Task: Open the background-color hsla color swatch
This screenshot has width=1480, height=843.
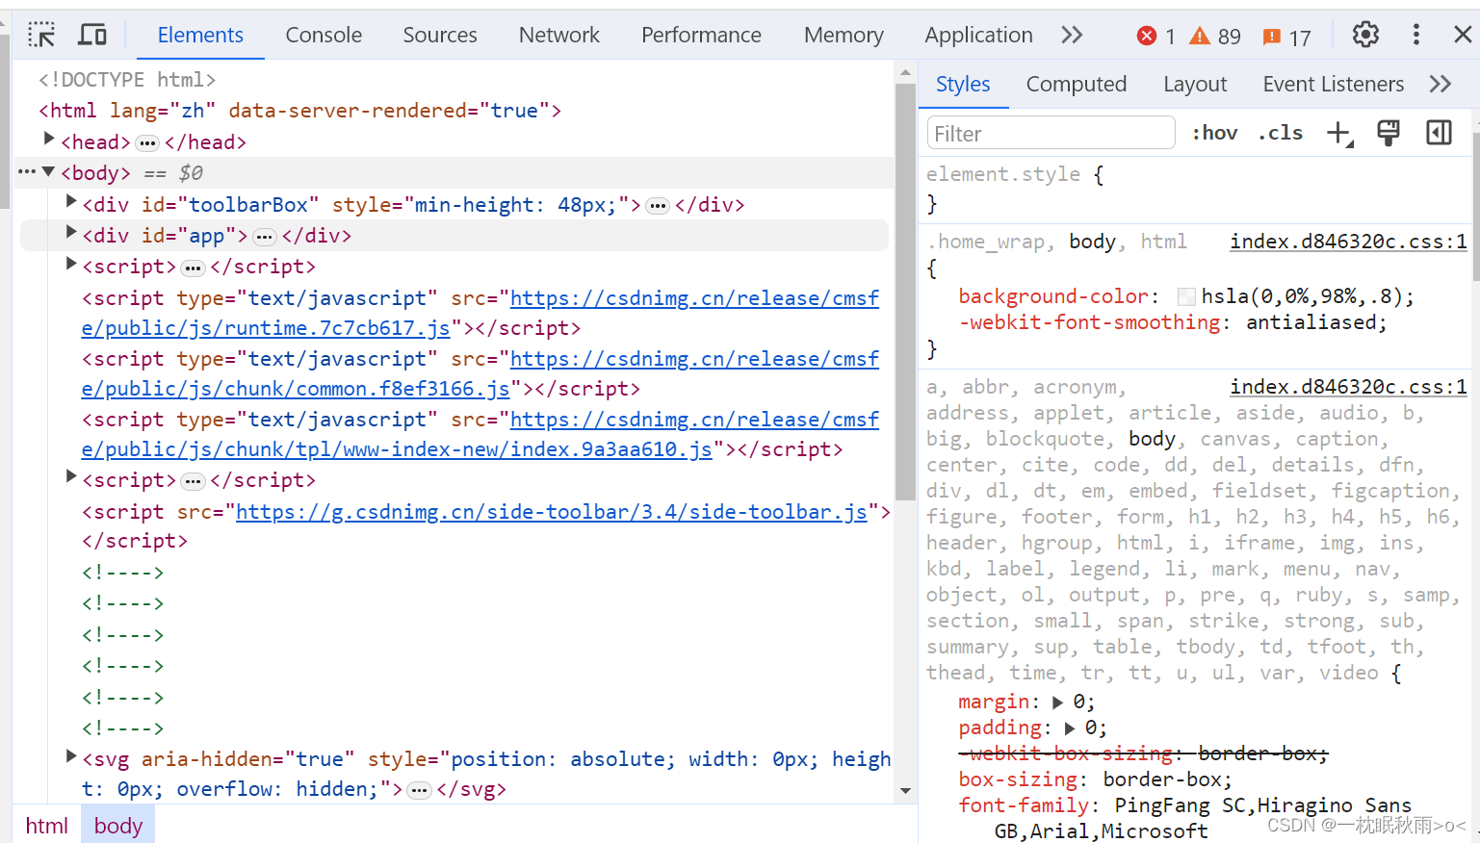Action: click(x=1186, y=297)
